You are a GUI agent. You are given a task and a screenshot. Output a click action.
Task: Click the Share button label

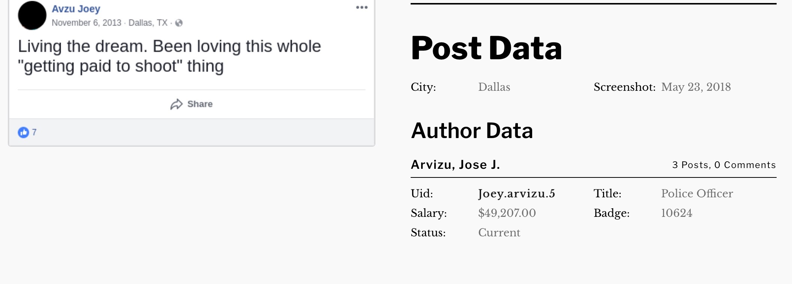point(200,104)
